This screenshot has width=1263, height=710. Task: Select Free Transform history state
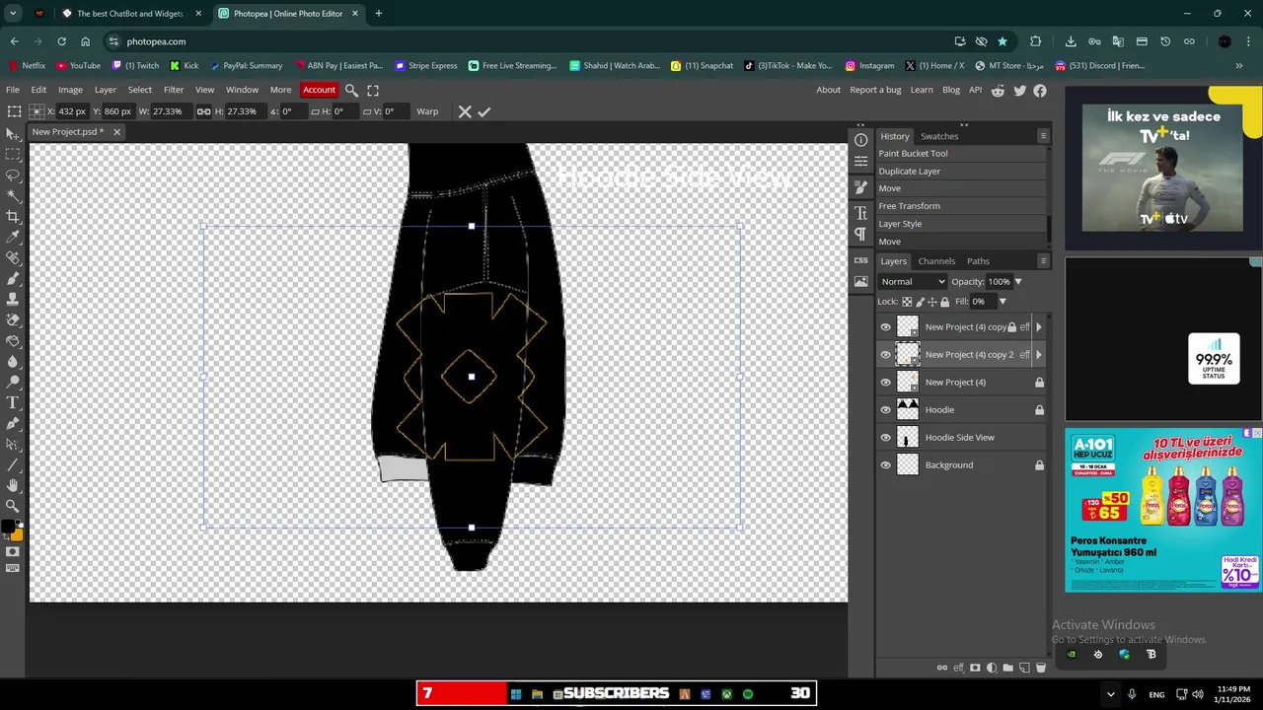point(961,206)
